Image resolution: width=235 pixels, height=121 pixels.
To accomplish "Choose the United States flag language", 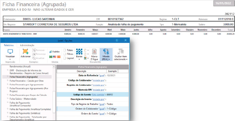I will point(55,57).
